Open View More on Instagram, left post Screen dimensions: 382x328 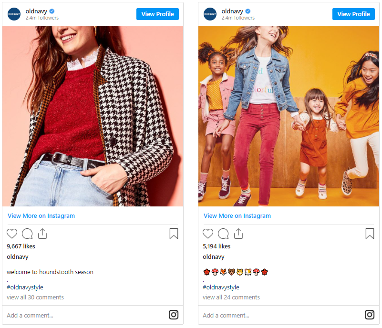(41, 215)
